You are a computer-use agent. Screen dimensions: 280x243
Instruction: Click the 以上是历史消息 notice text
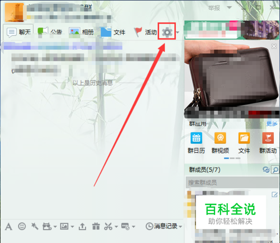point(92,83)
